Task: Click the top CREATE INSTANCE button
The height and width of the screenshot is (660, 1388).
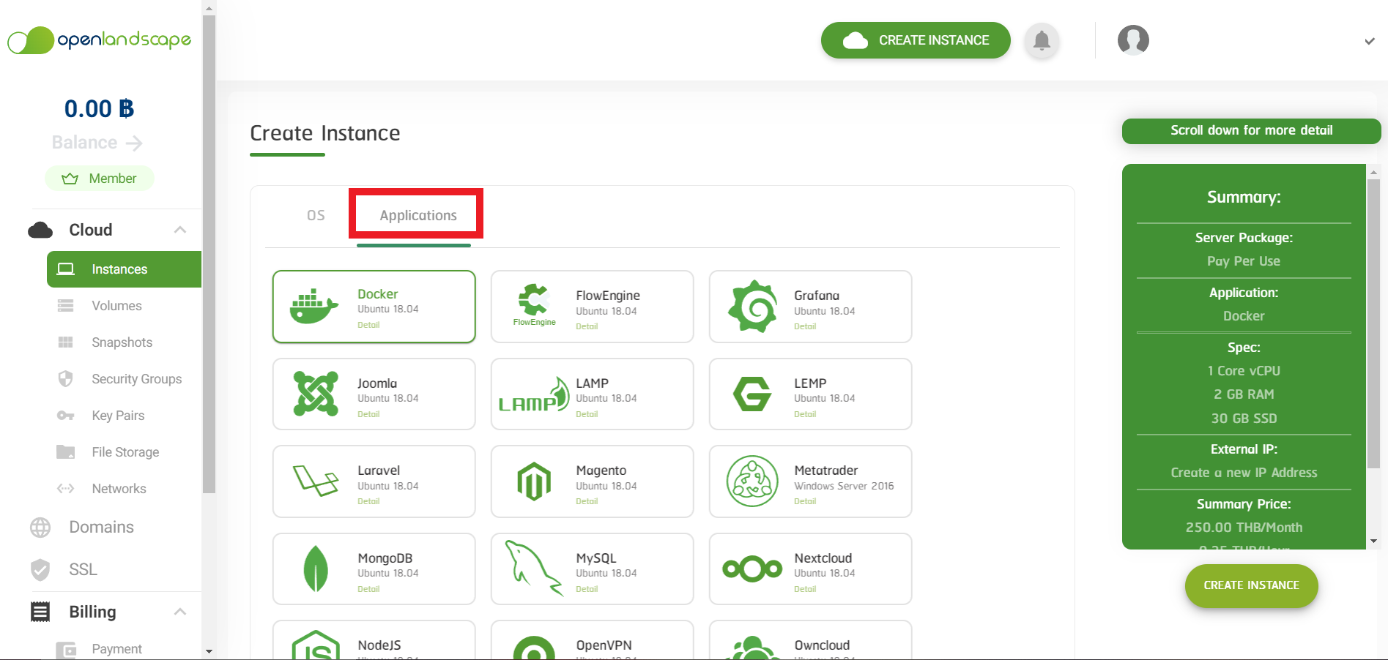Action: 916,40
